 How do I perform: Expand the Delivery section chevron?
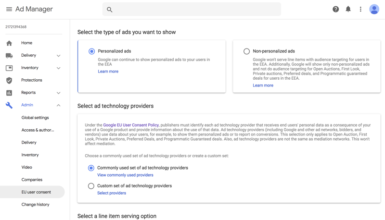(58, 56)
